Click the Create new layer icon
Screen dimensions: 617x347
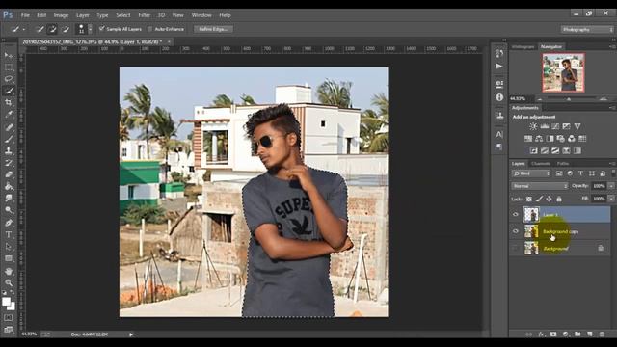click(589, 334)
